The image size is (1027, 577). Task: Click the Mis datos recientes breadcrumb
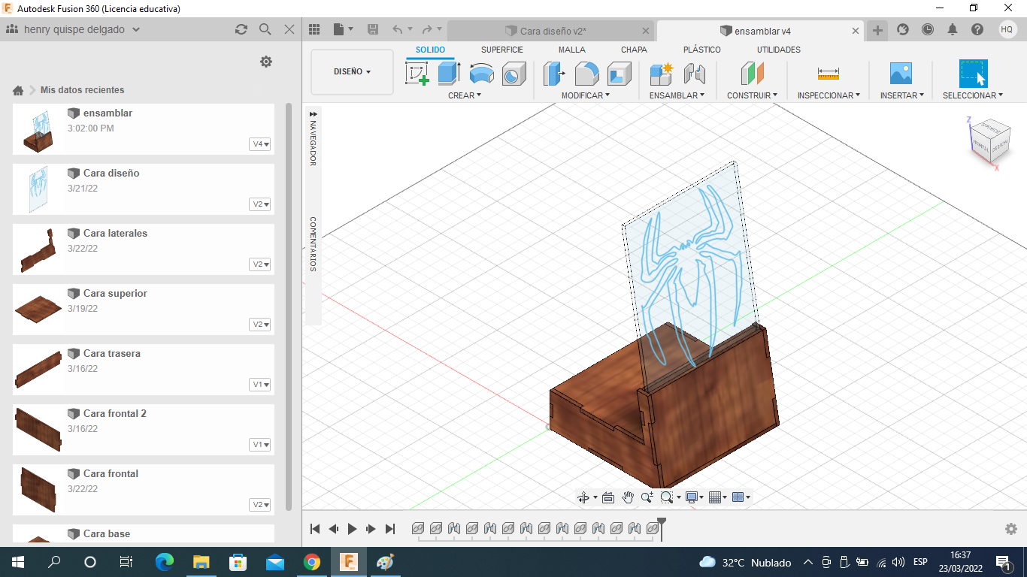tap(83, 90)
